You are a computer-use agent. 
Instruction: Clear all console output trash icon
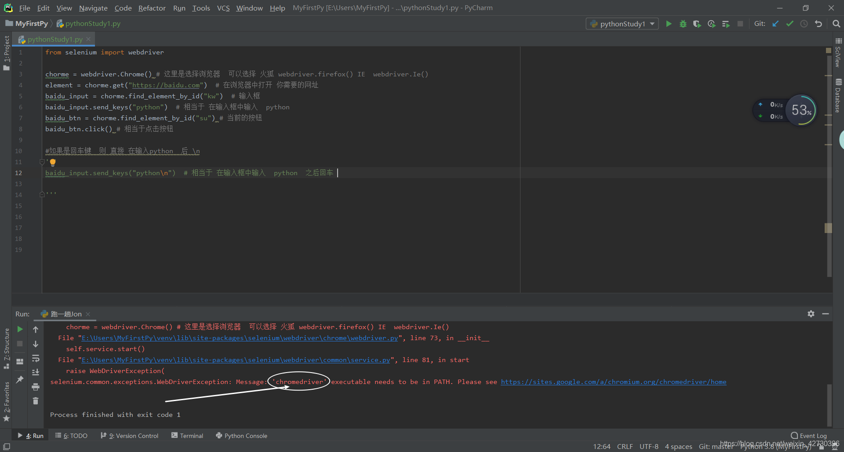(36, 401)
